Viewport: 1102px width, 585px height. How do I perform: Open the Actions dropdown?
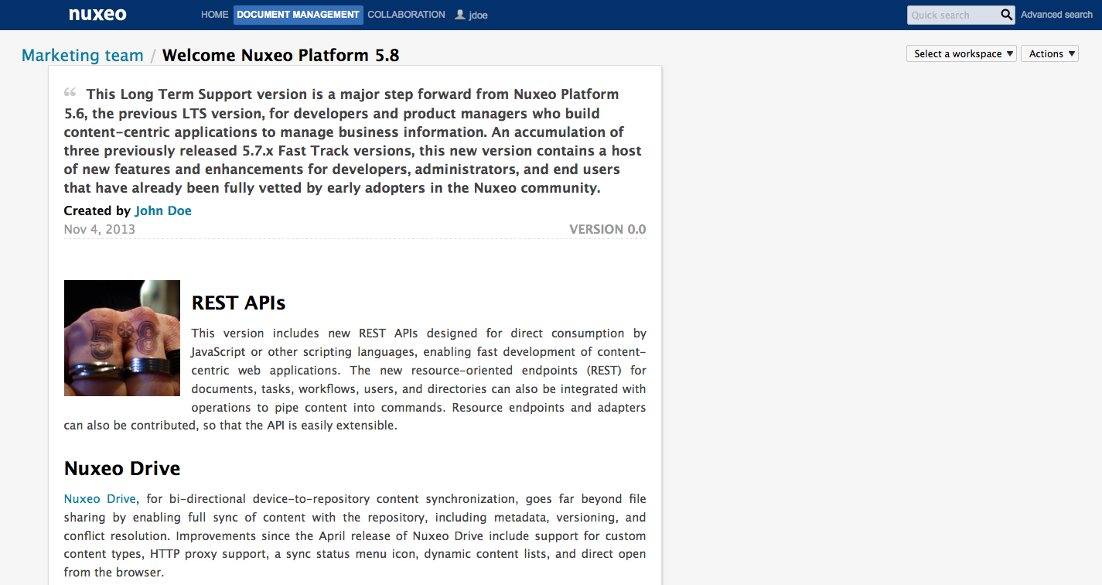(x=1049, y=53)
